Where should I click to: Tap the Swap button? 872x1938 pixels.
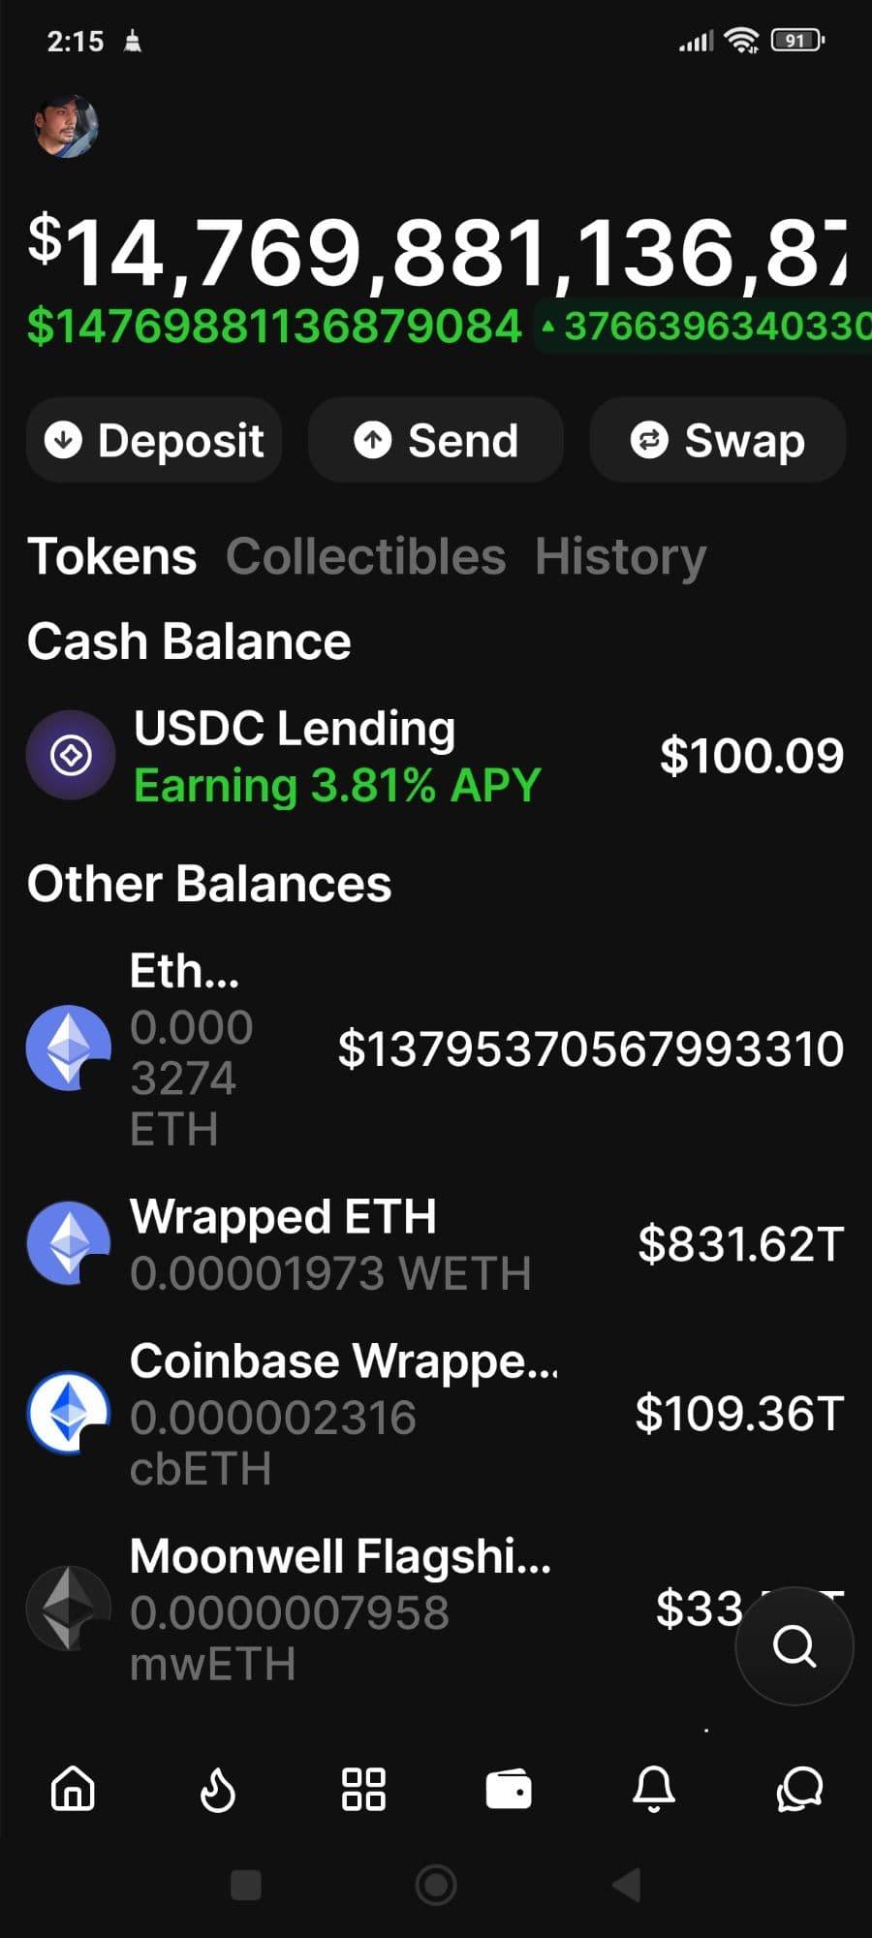pos(718,441)
